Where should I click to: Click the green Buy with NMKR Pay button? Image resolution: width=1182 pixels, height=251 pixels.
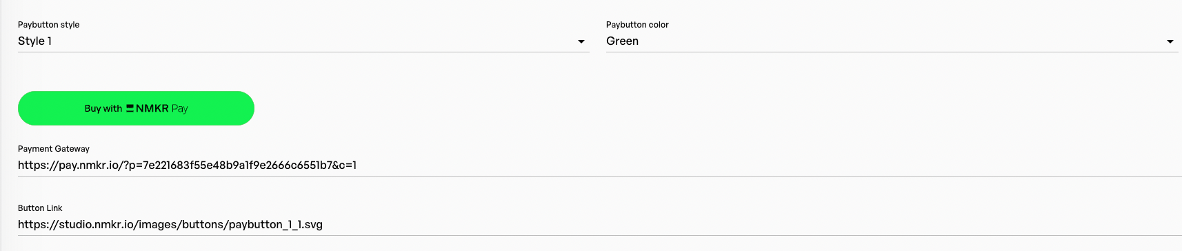pyautogui.click(x=136, y=108)
